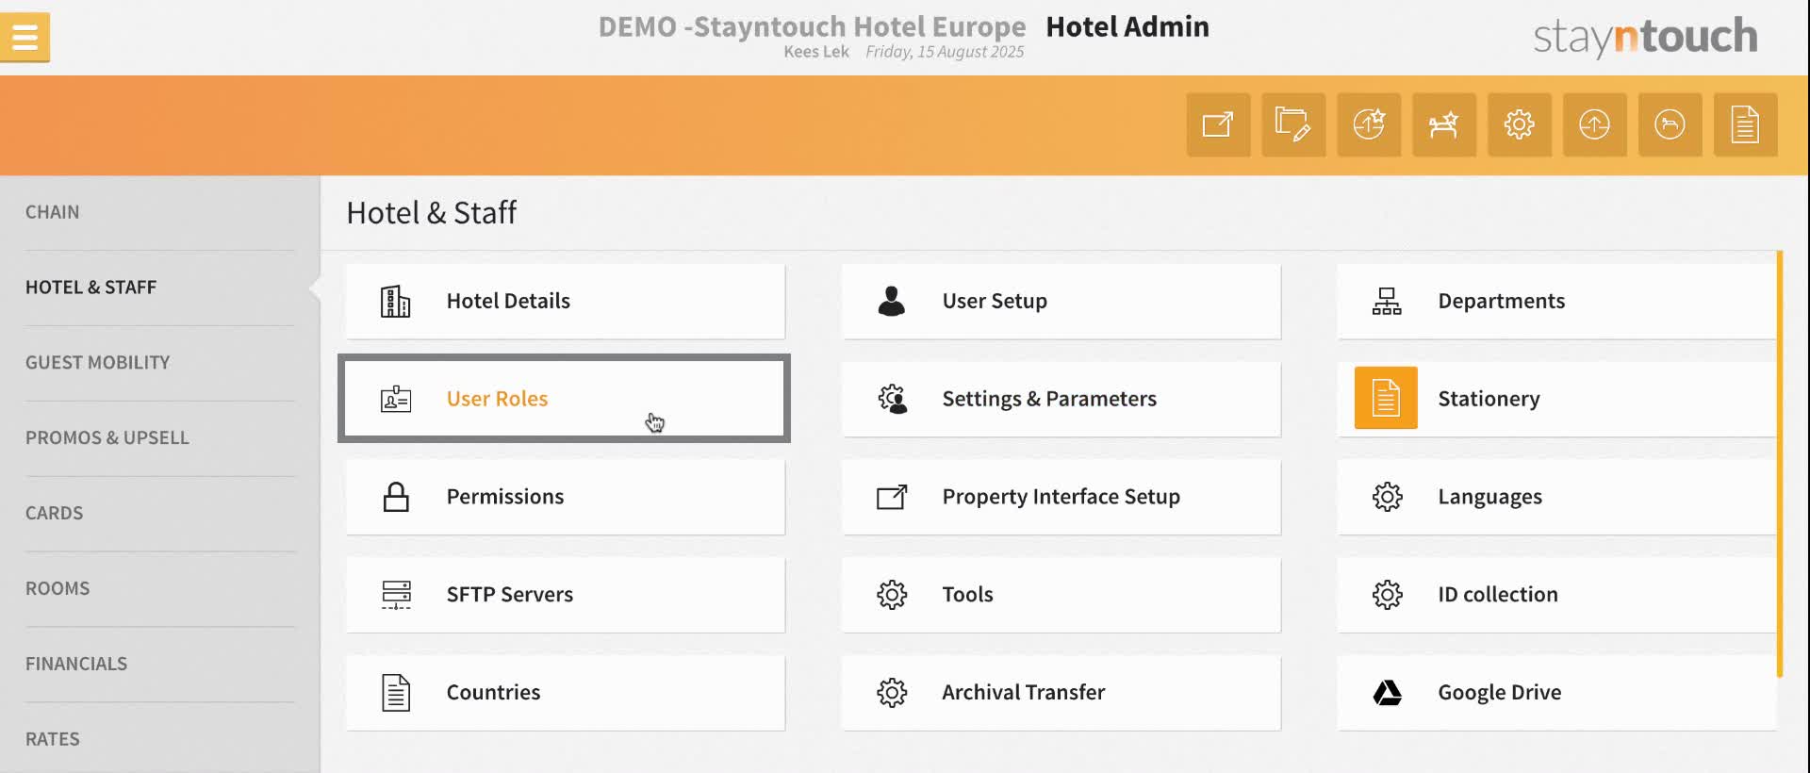Click the user name Kees Lek
This screenshot has height=773, width=1810.
pyautogui.click(x=816, y=52)
